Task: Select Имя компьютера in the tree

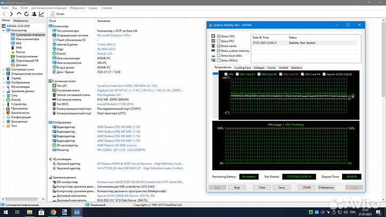Action: coord(27,39)
